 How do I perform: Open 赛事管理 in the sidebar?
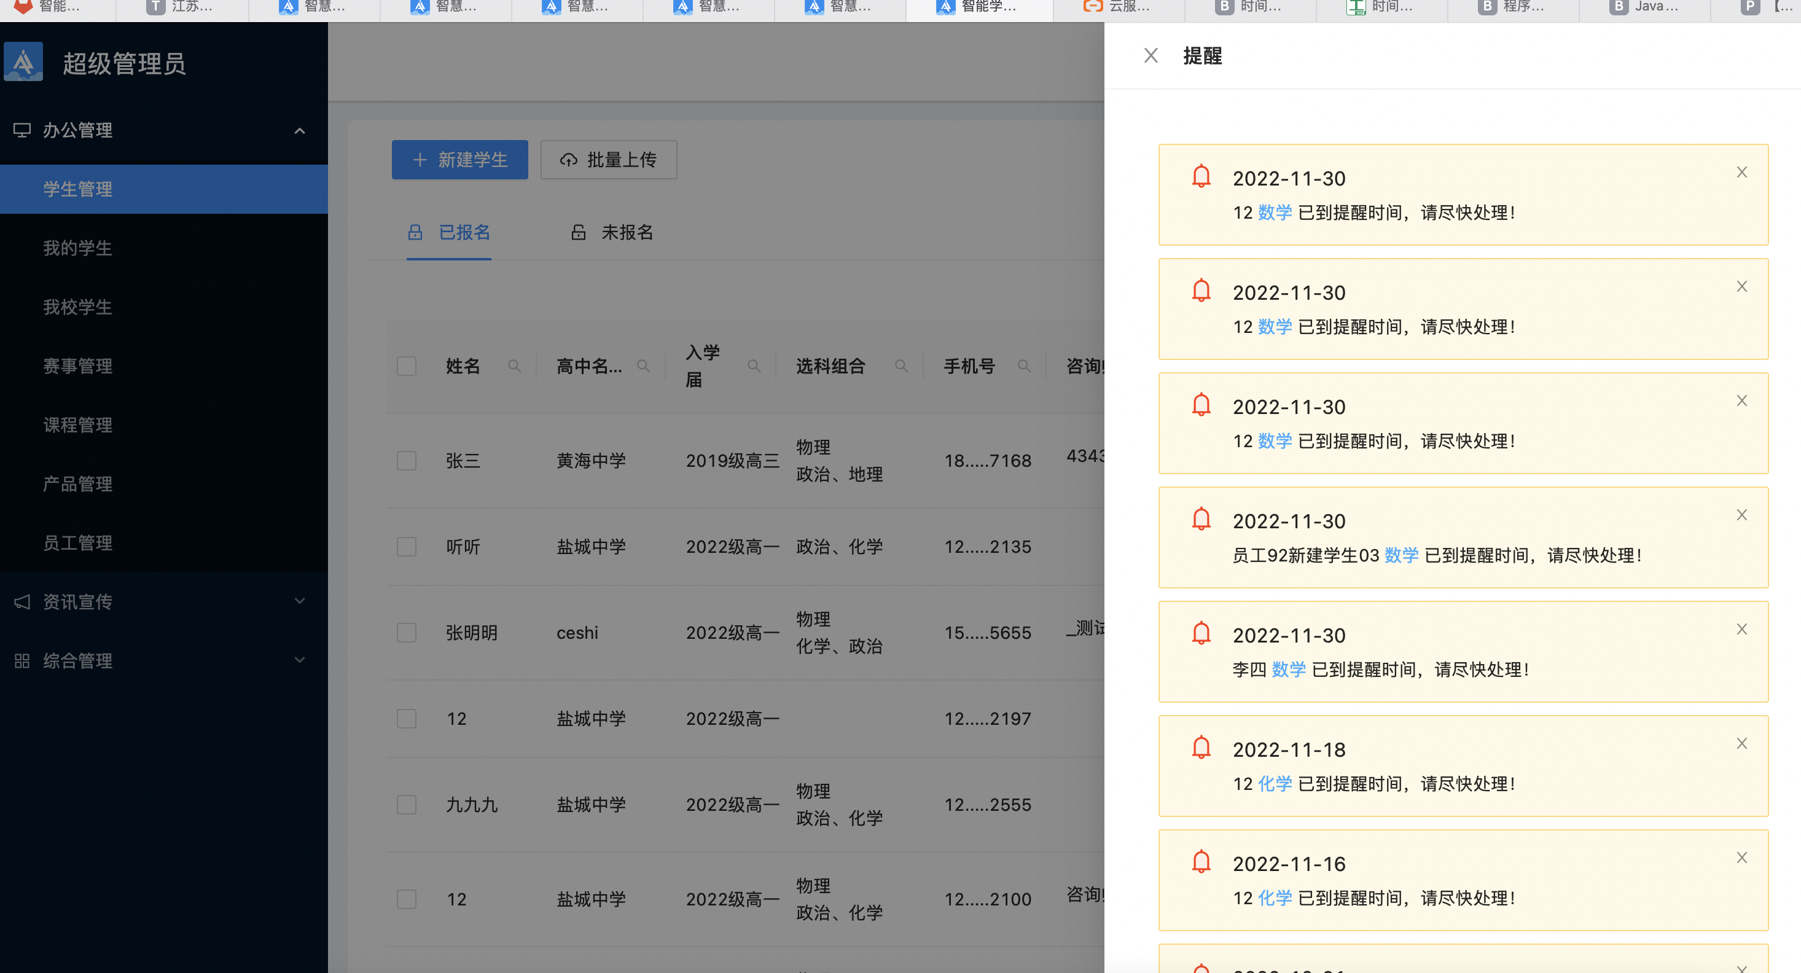point(163,365)
